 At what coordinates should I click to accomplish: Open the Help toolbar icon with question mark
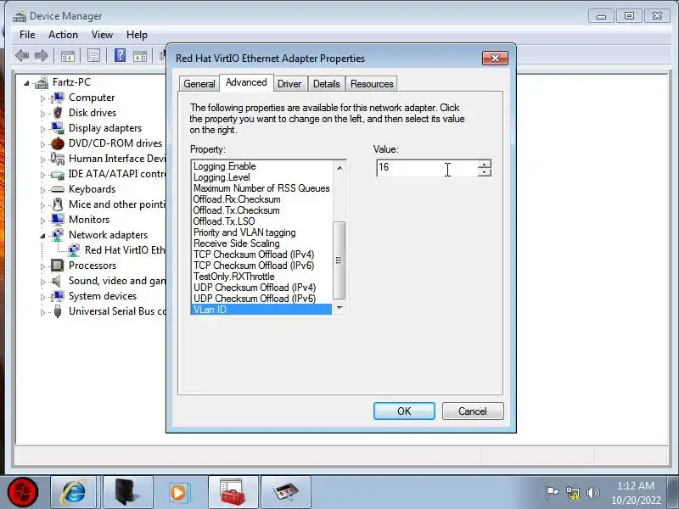pos(120,55)
